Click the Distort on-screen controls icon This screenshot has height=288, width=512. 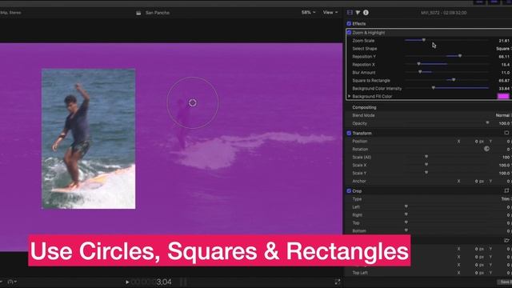point(506,240)
